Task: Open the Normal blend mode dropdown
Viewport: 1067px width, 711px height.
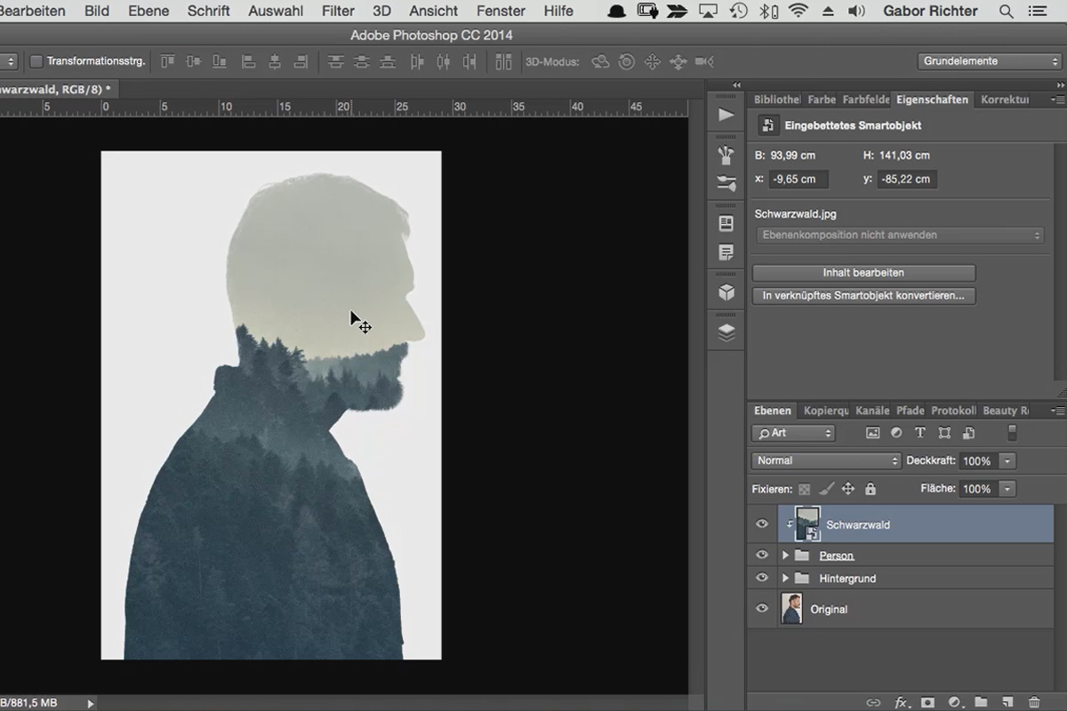Action: coord(827,461)
